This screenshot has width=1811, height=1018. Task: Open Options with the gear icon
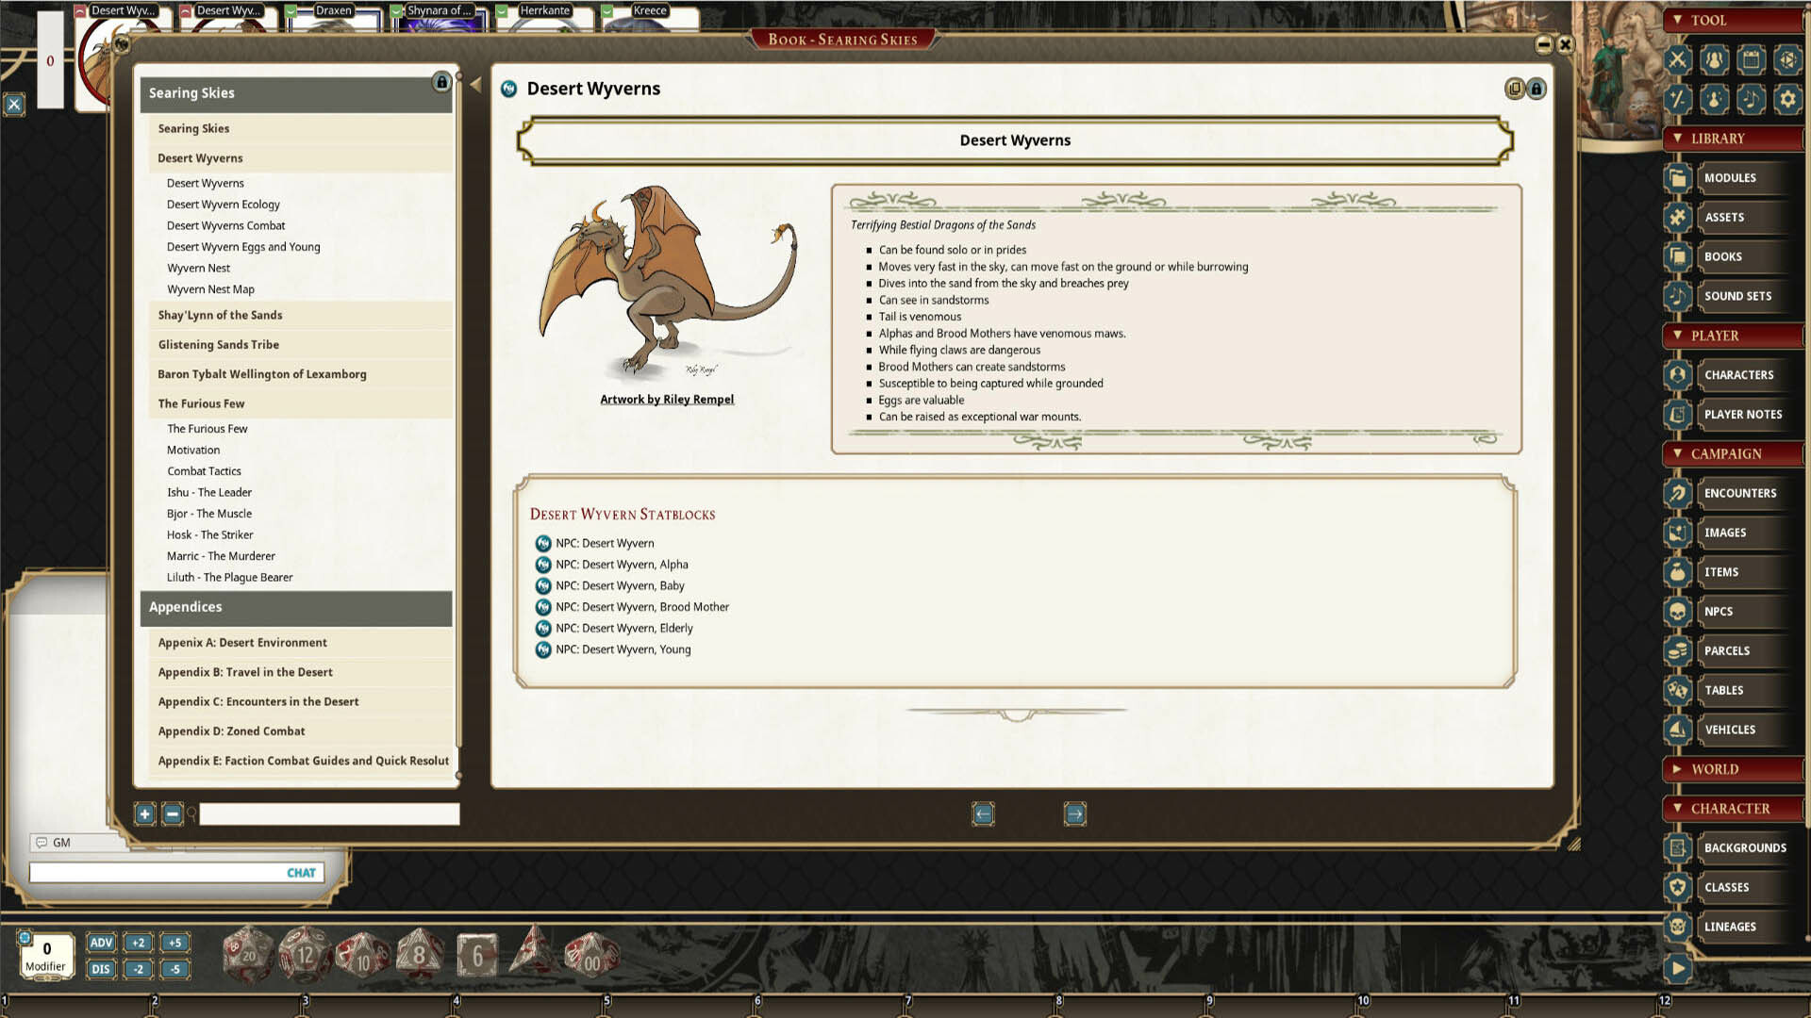(1789, 99)
